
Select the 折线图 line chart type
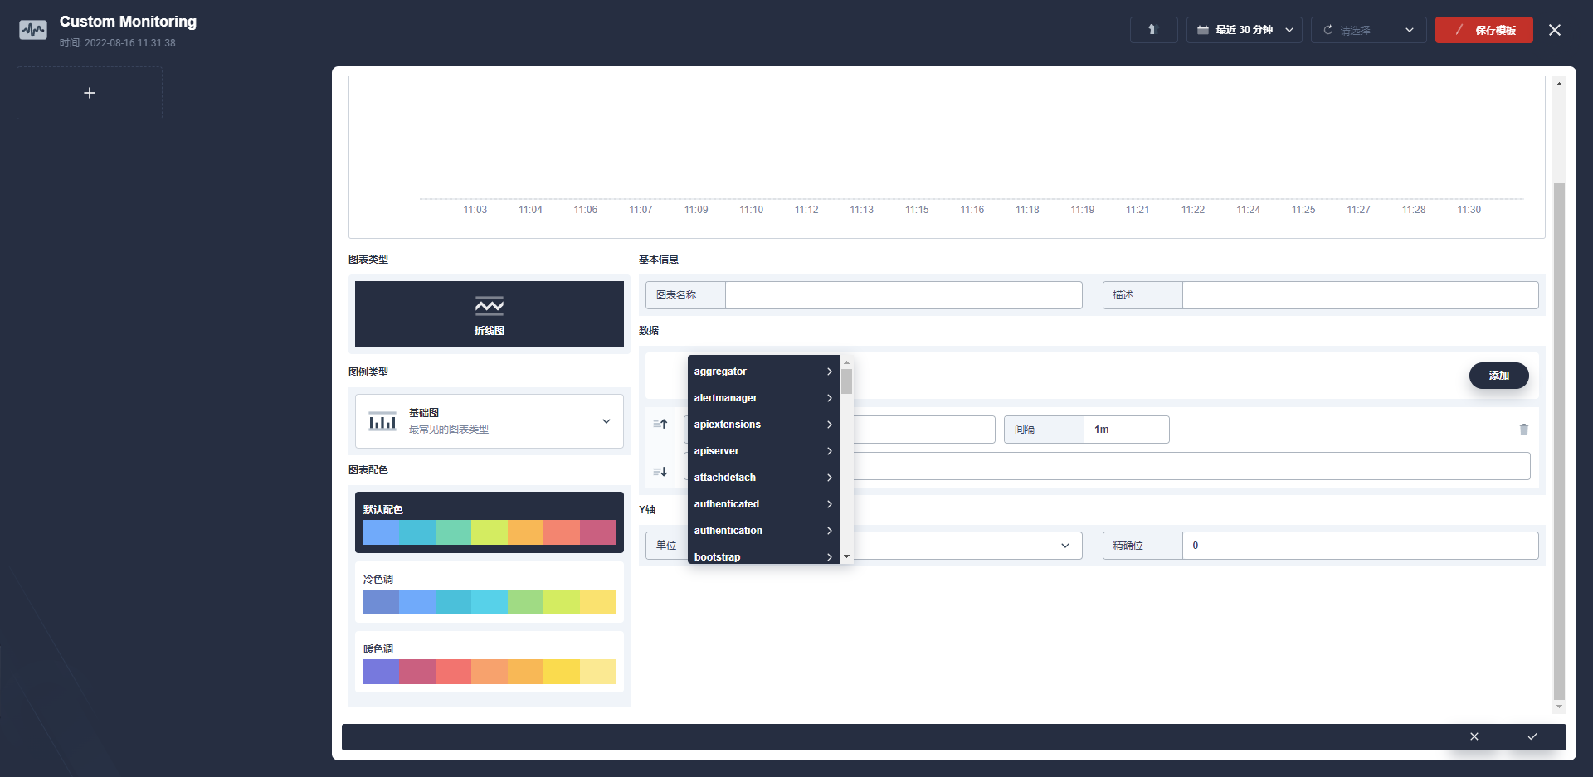490,314
